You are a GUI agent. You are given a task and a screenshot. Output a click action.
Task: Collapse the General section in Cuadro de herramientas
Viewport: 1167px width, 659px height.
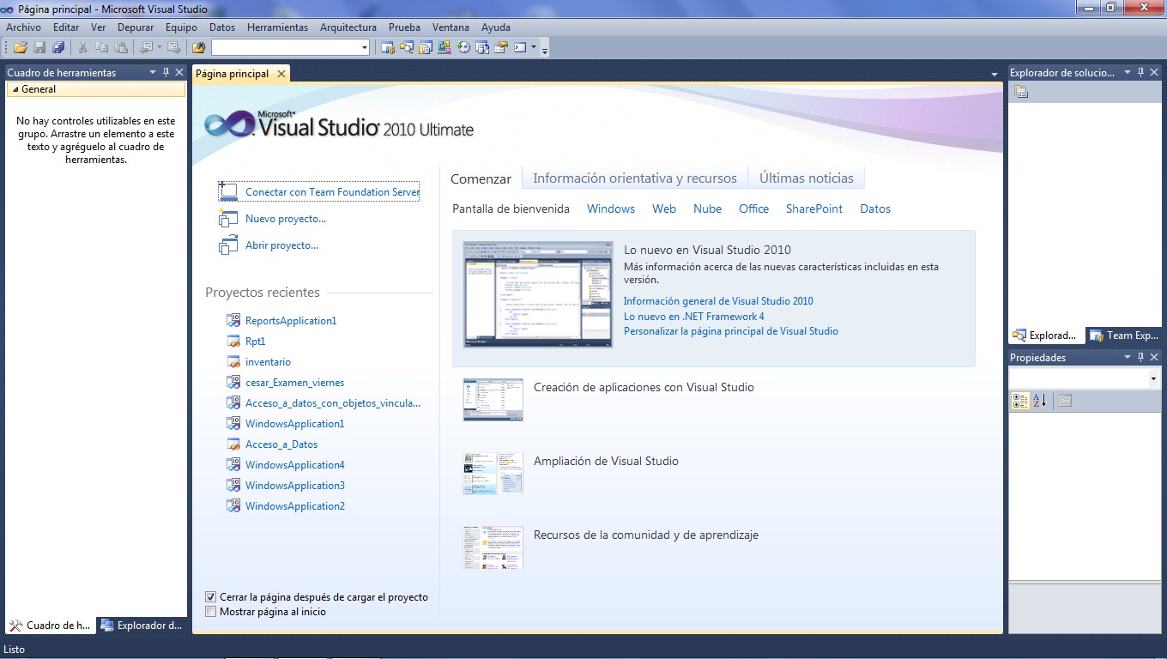click(x=14, y=88)
